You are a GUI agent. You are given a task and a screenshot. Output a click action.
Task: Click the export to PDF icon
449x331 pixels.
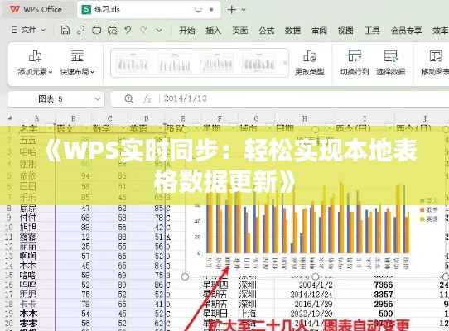tap(80, 30)
